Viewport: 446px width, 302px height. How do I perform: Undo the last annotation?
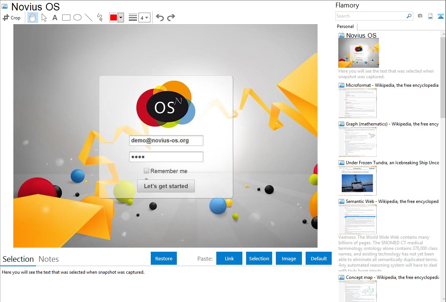point(160,18)
